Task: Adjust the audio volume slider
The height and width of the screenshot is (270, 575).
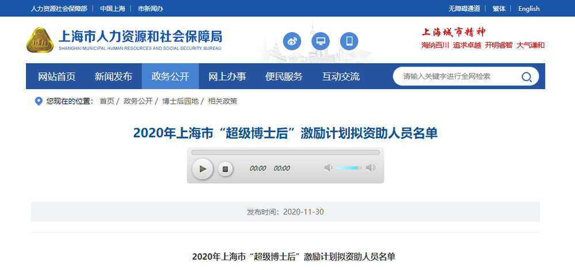Action: pyautogui.click(x=349, y=168)
